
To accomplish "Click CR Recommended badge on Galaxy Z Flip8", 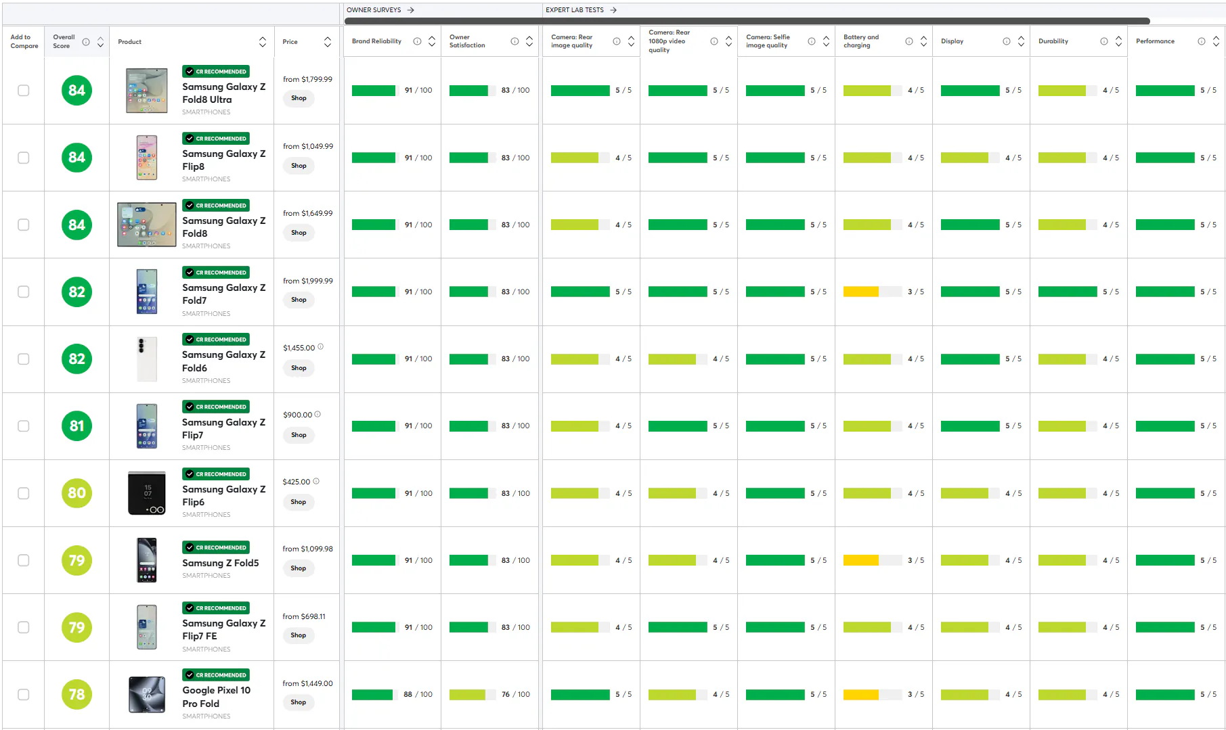I will coord(216,139).
